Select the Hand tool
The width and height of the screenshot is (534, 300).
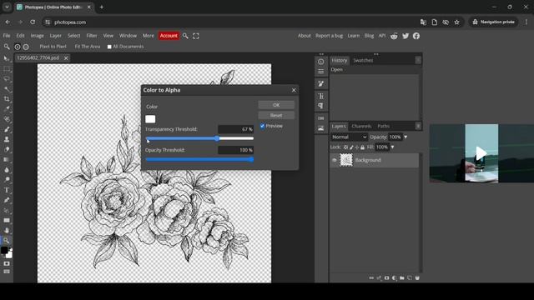click(7, 230)
